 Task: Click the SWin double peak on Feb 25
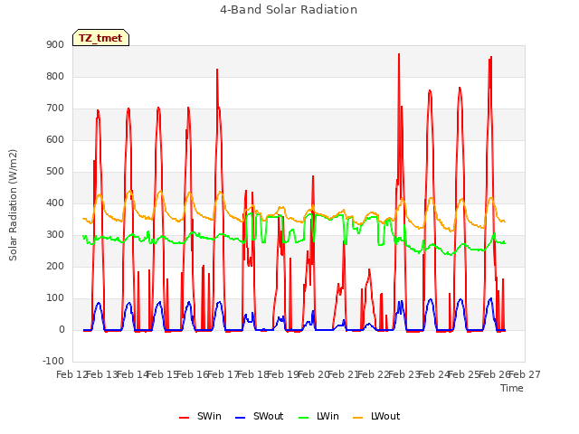[x=490, y=58]
